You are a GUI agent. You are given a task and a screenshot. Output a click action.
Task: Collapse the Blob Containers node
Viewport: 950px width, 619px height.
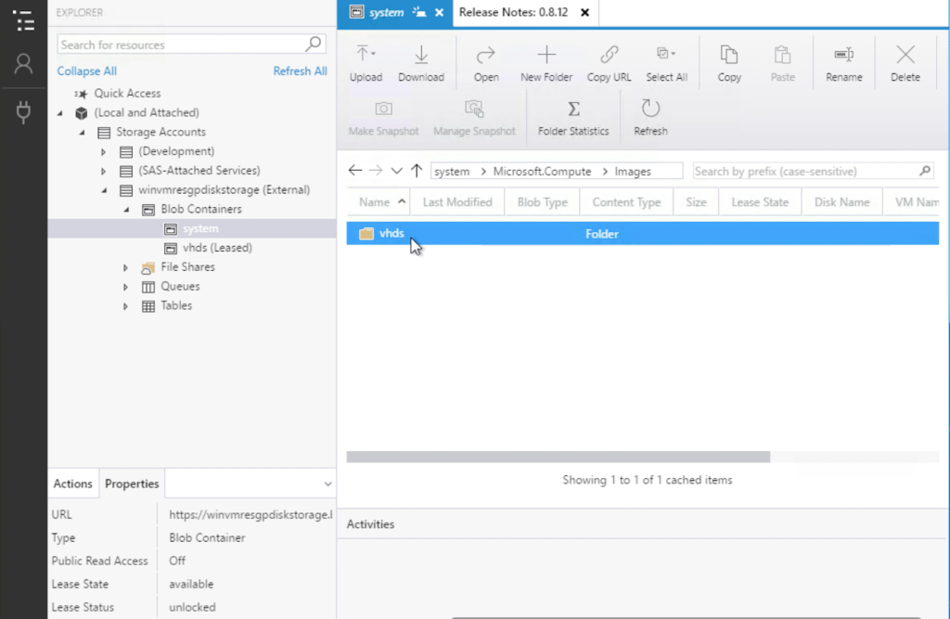tap(124, 209)
